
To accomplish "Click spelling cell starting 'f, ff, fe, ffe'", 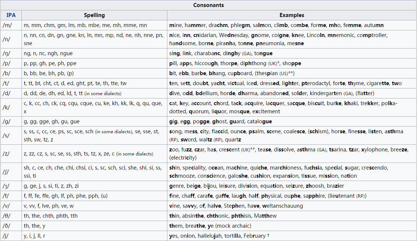I will pos(94,196).
